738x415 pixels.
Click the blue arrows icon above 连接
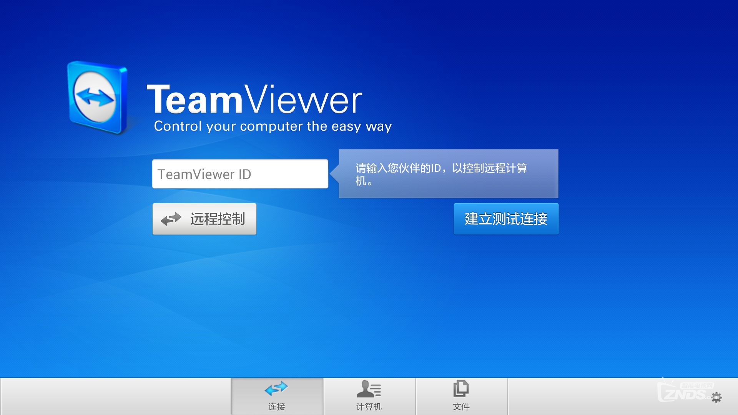(x=276, y=388)
